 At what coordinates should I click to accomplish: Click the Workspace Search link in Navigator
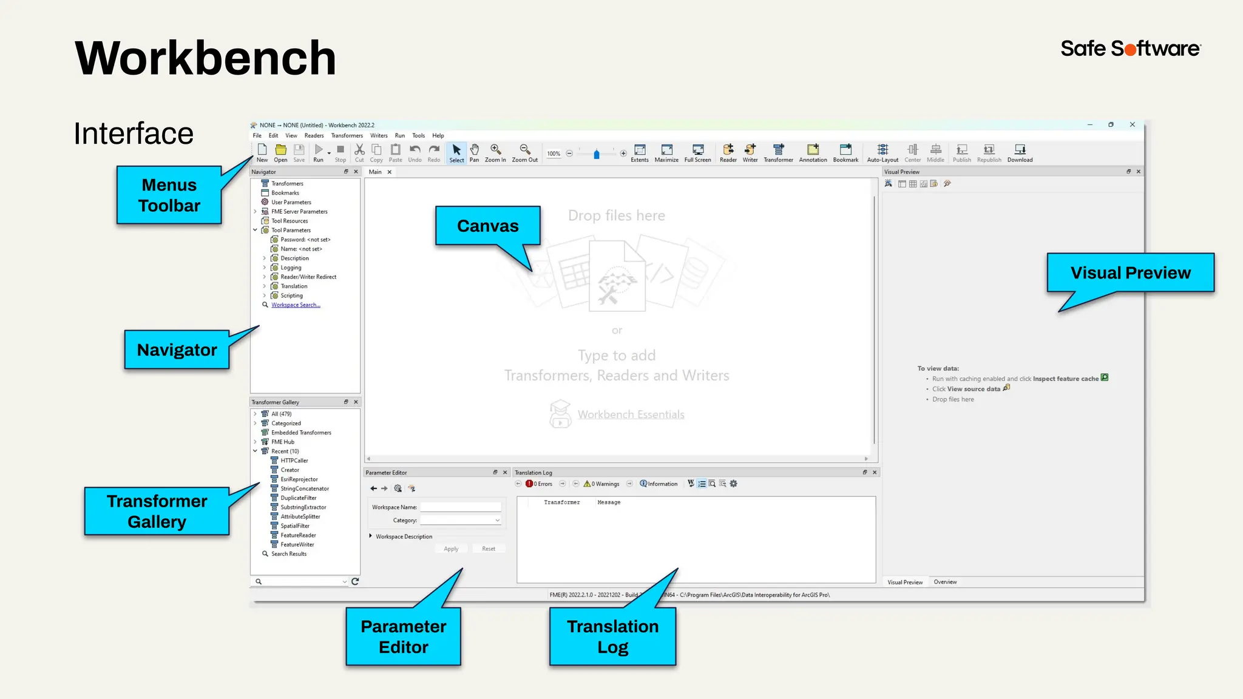tap(296, 305)
